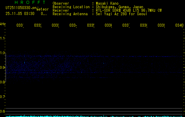Select the 1.0 kHz frequency tick
The image size is (185, 117).
tap(3, 53)
